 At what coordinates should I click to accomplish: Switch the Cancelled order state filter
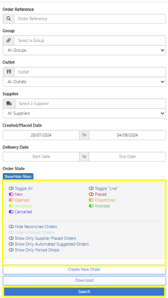20,212
